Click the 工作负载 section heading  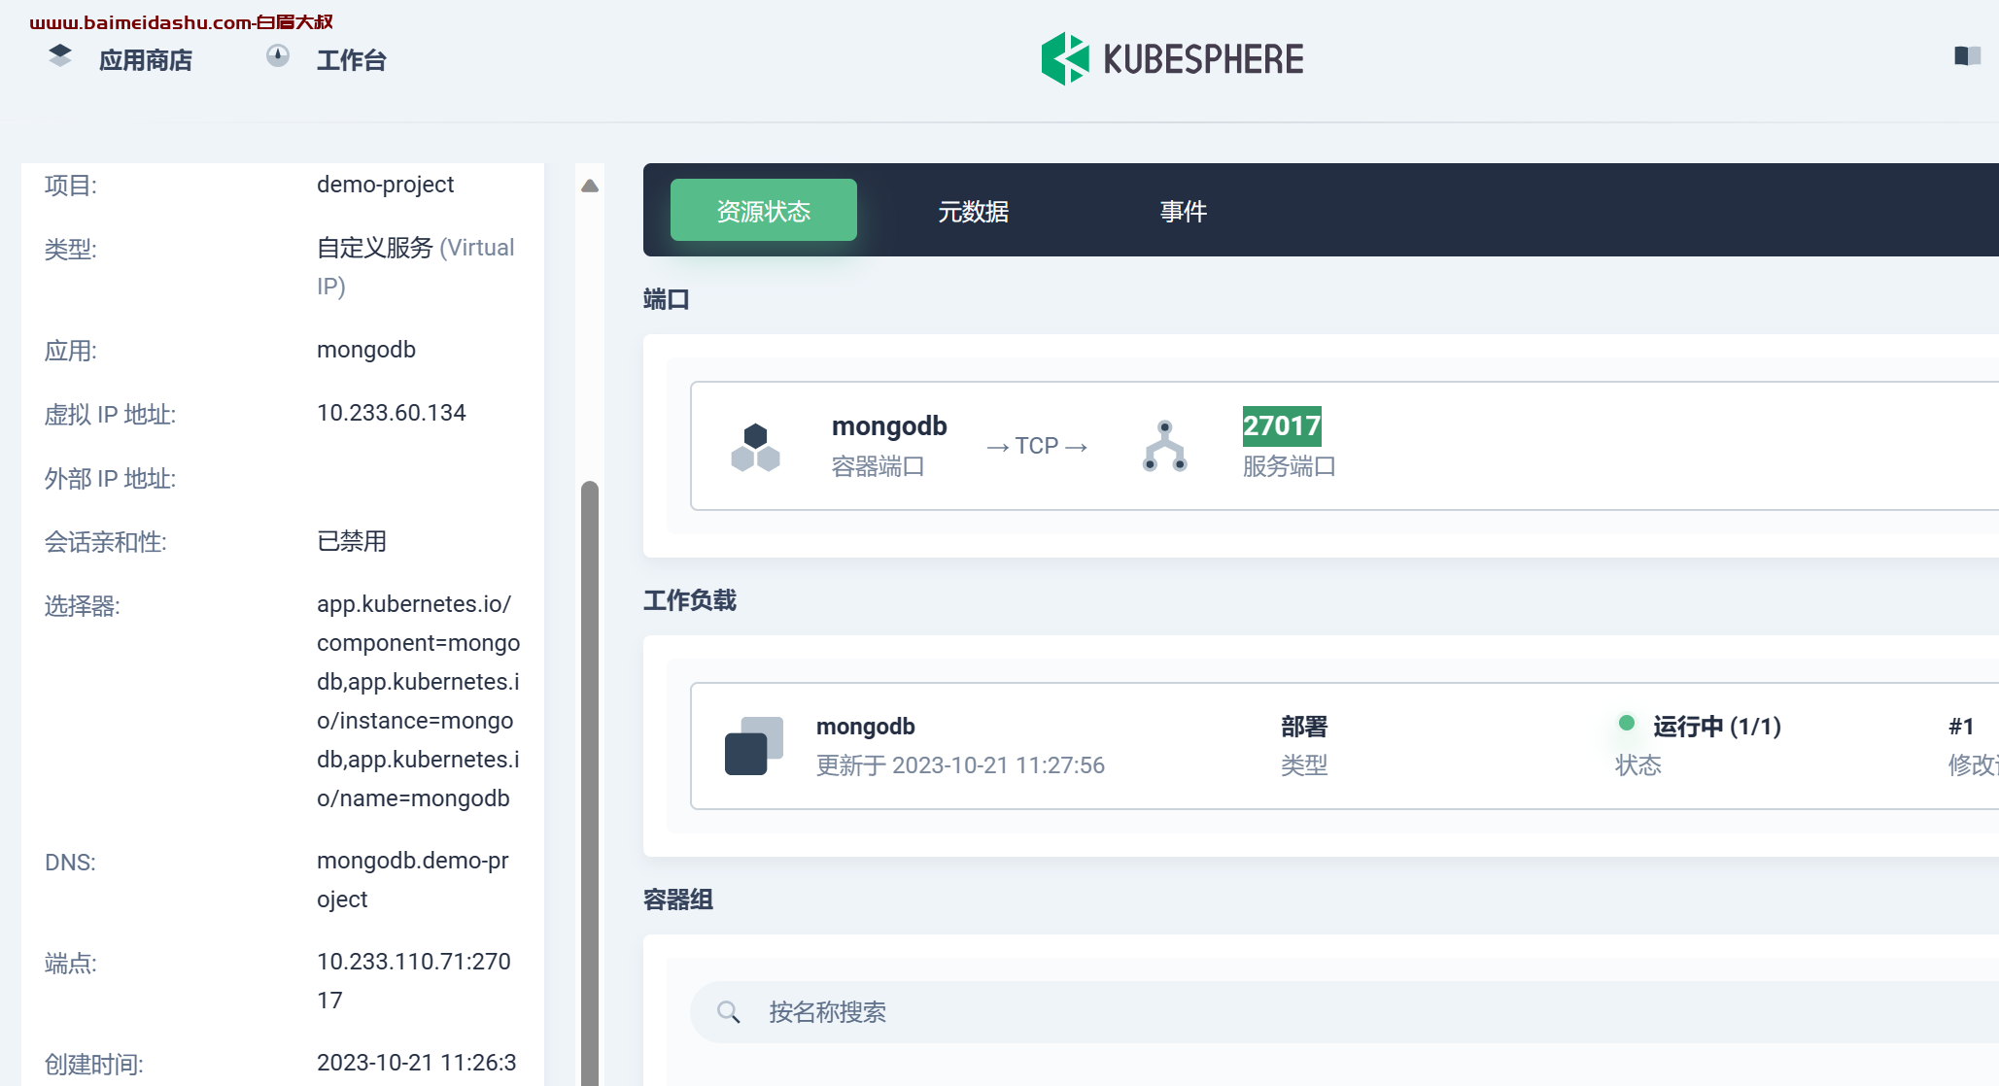pyautogui.click(x=690, y=600)
